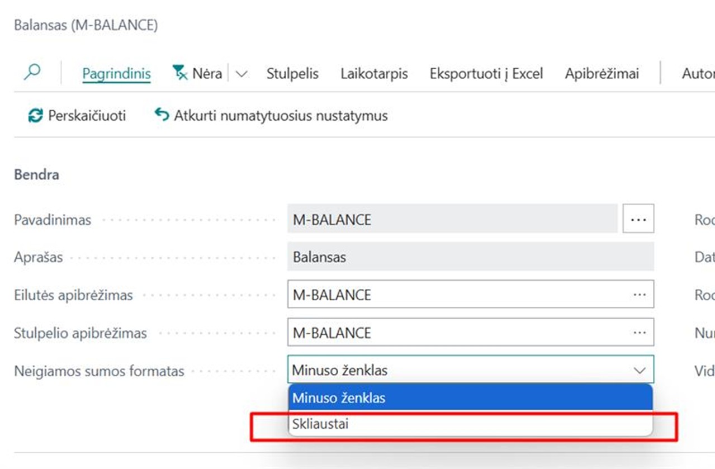This screenshot has height=469, width=715.
Task: Click the Balansas (M-BALANCE) page title
Action: [86, 25]
